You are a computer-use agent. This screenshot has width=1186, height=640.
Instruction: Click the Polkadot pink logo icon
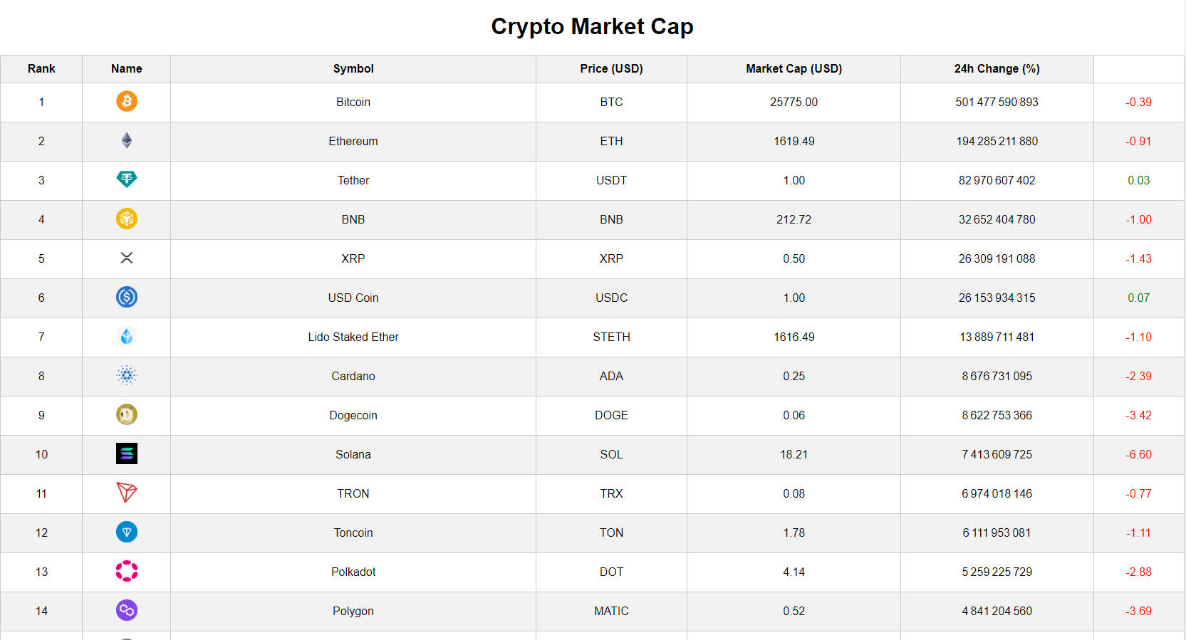[127, 571]
